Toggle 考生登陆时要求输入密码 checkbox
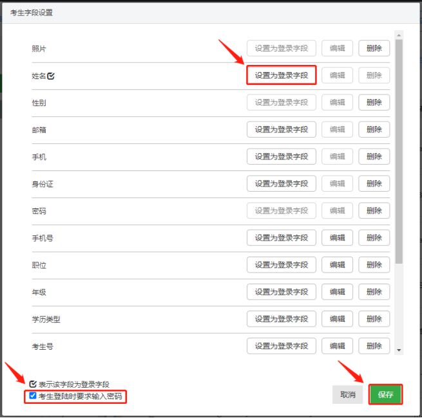The height and width of the screenshot is (418, 422). click(33, 395)
